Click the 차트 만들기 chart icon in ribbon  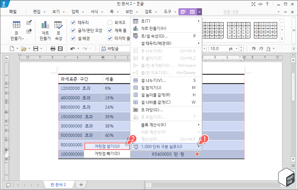coord(45,25)
